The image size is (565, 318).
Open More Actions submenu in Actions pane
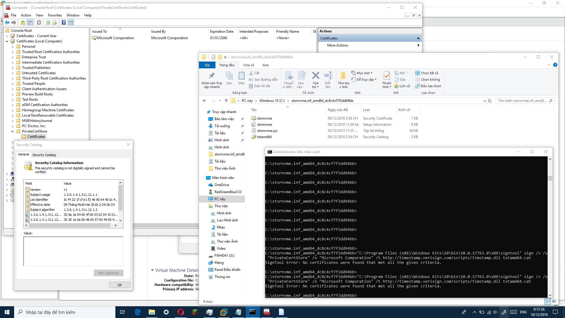click(370, 45)
